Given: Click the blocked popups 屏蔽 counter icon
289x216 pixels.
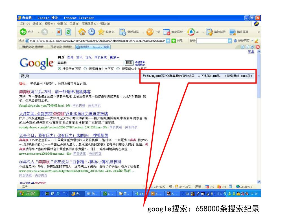Looking at the screenshot, I should [207, 187].
